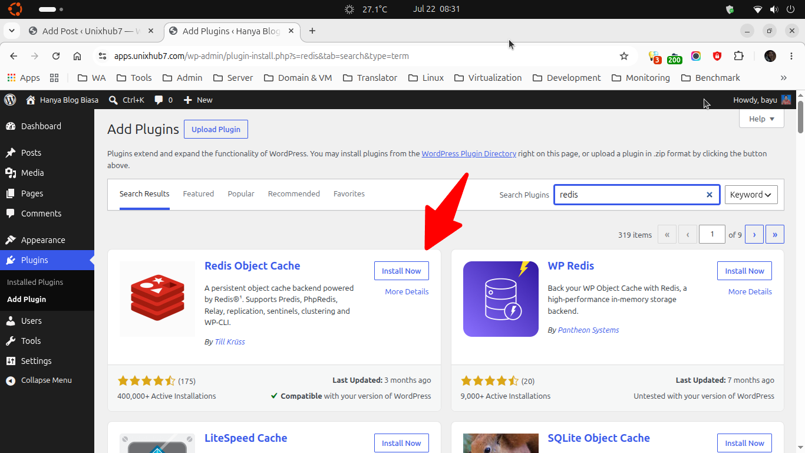
Task: Open Apps shortcut in bookmarks bar
Action: 24,78
